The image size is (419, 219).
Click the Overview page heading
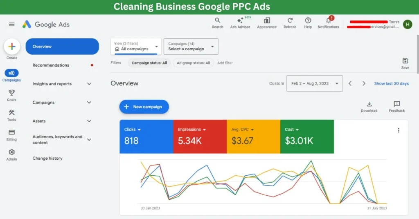click(124, 83)
